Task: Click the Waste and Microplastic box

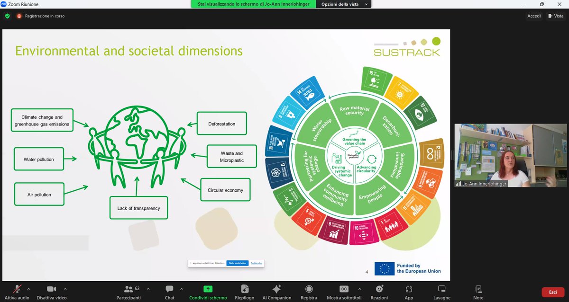Action: click(231, 157)
